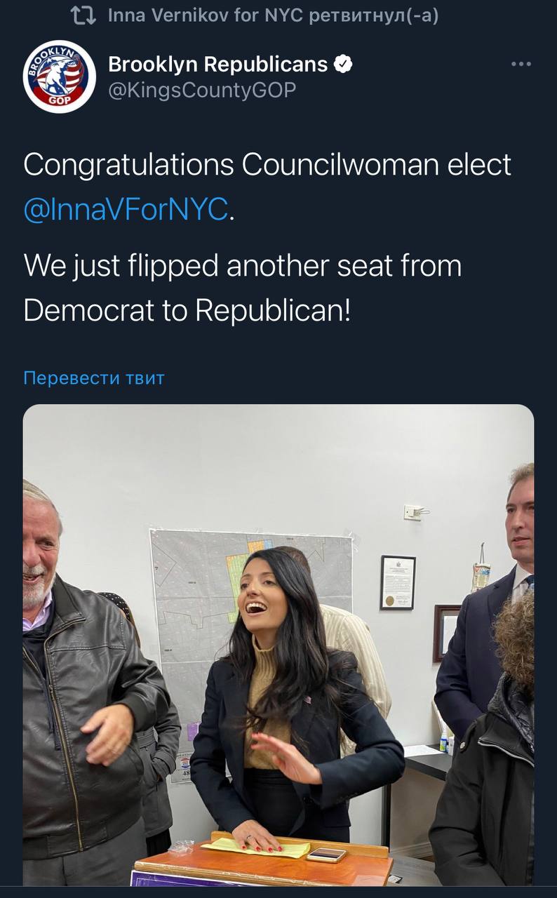This screenshot has height=898, width=557.
Task: Tap the smartphone lying on the podium
Action: click(x=326, y=855)
